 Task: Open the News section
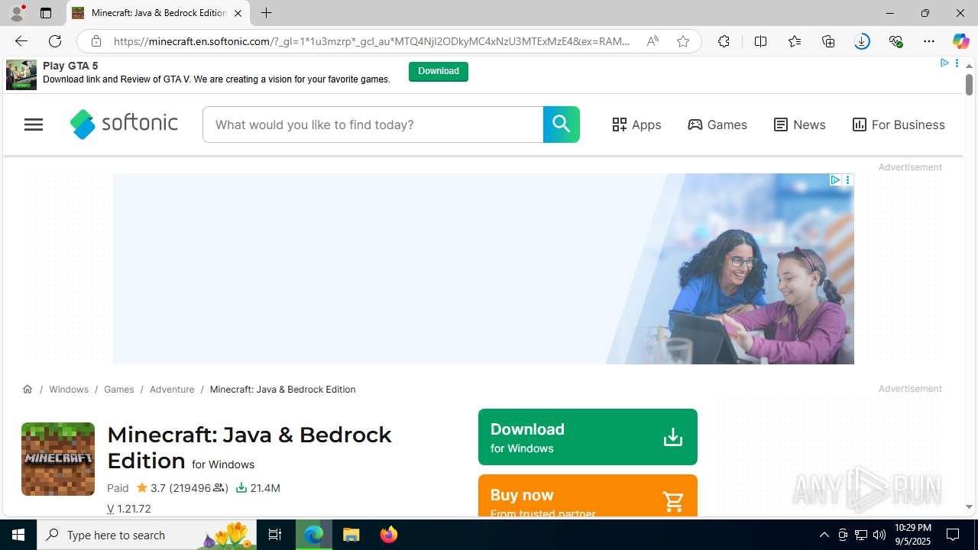pyautogui.click(x=799, y=125)
